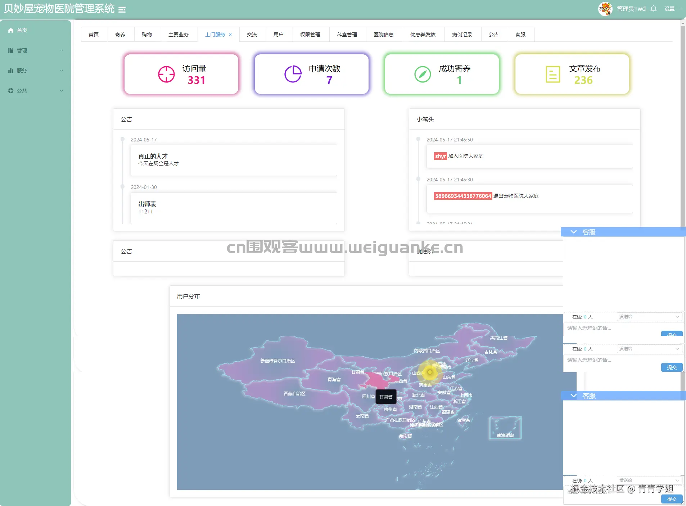
Task: Collapse the lower 客服 chat panel
Action: 574,396
